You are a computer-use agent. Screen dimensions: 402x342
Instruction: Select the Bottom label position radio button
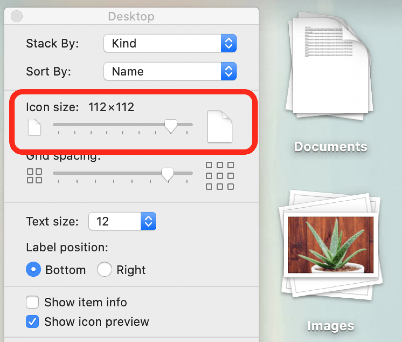coord(33,269)
